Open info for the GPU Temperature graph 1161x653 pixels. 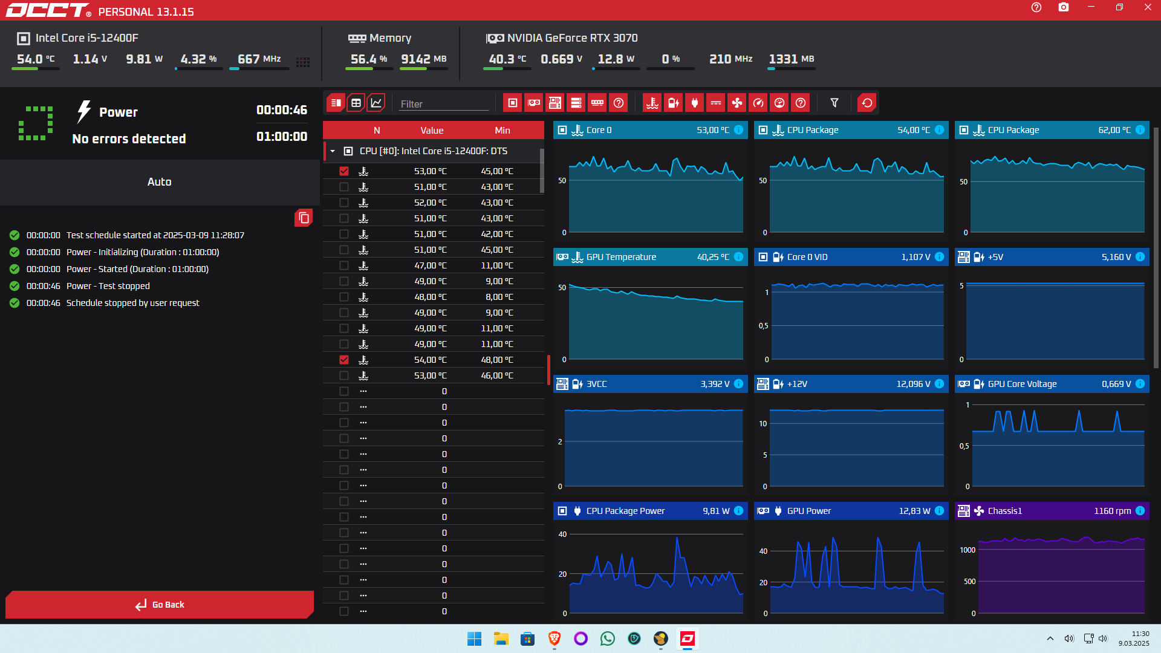(739, 257)
